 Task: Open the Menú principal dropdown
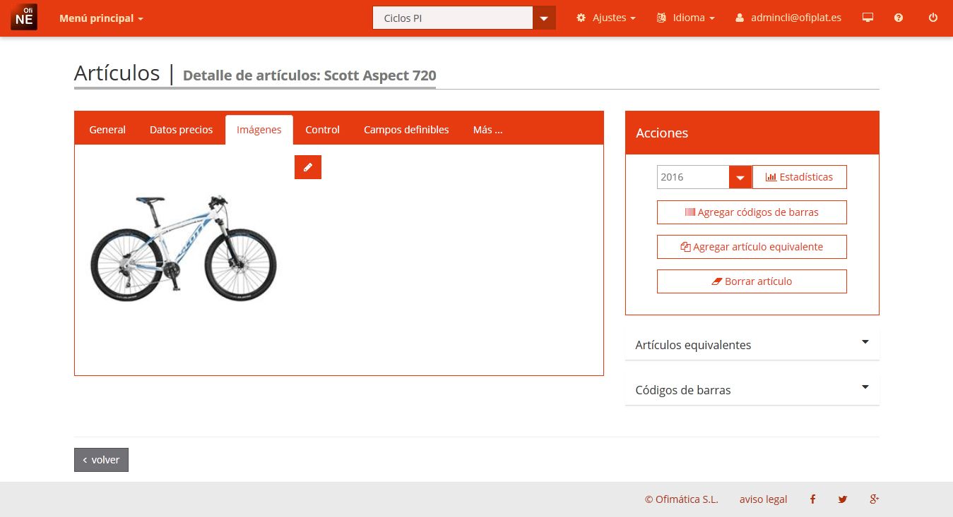tap(101, 18)
